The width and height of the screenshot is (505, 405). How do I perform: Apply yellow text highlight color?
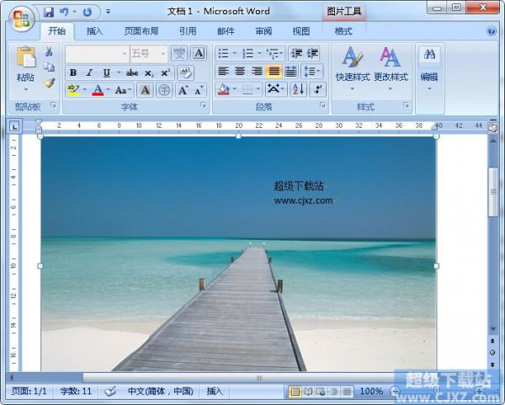tap(73, 90)
